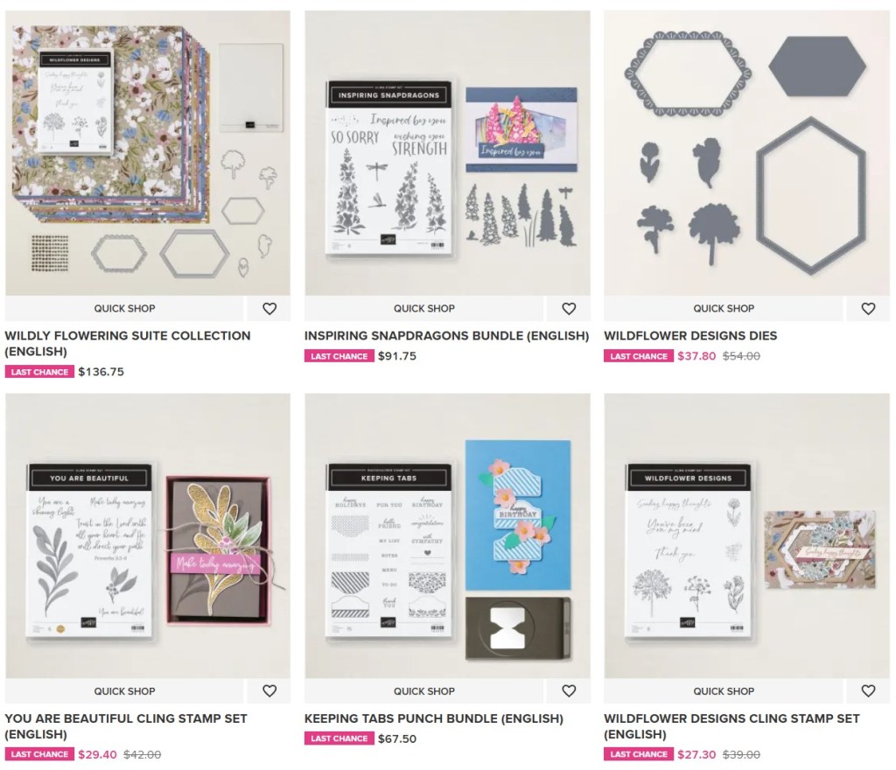The width and height of the screenshot is (896, 770).
Task: Quick shop Wildflower Designs Cling Stamp Set
Action: 724,691
